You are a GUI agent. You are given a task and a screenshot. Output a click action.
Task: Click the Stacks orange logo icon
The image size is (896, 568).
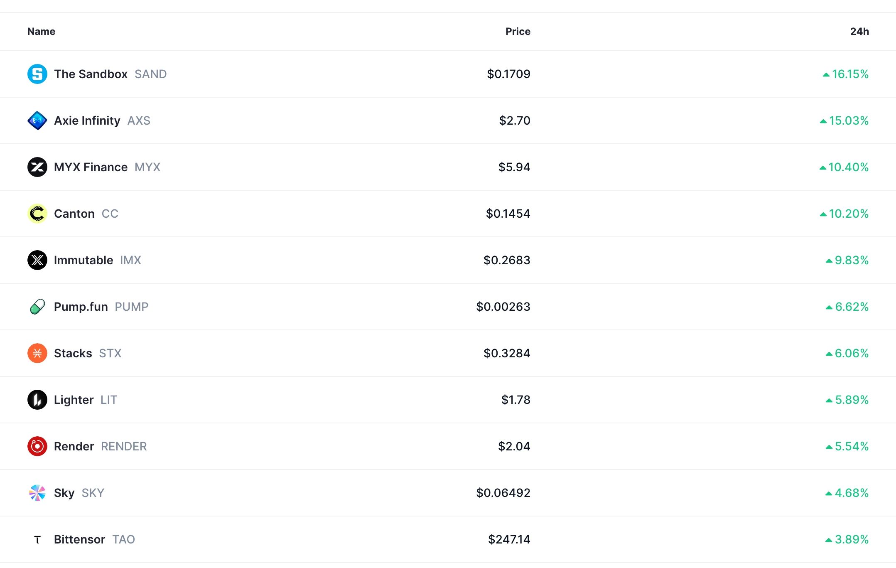tap(37, 353)
